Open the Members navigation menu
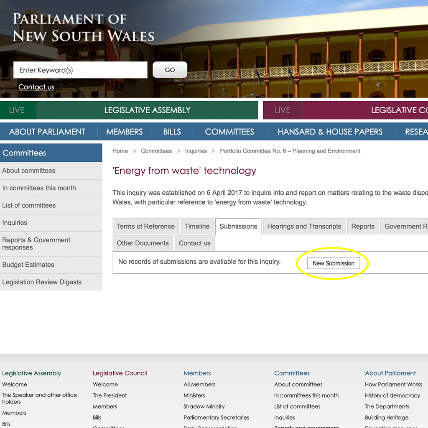Viewport: 428px width, 428px height. [x=125, y=132]
